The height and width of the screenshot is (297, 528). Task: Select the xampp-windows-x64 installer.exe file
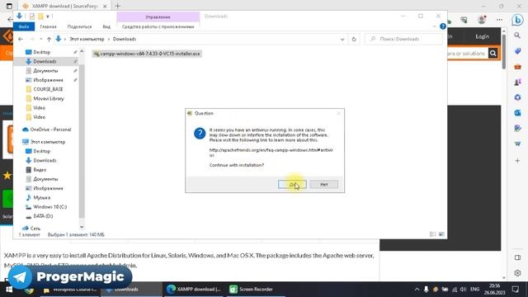[147, 54]
